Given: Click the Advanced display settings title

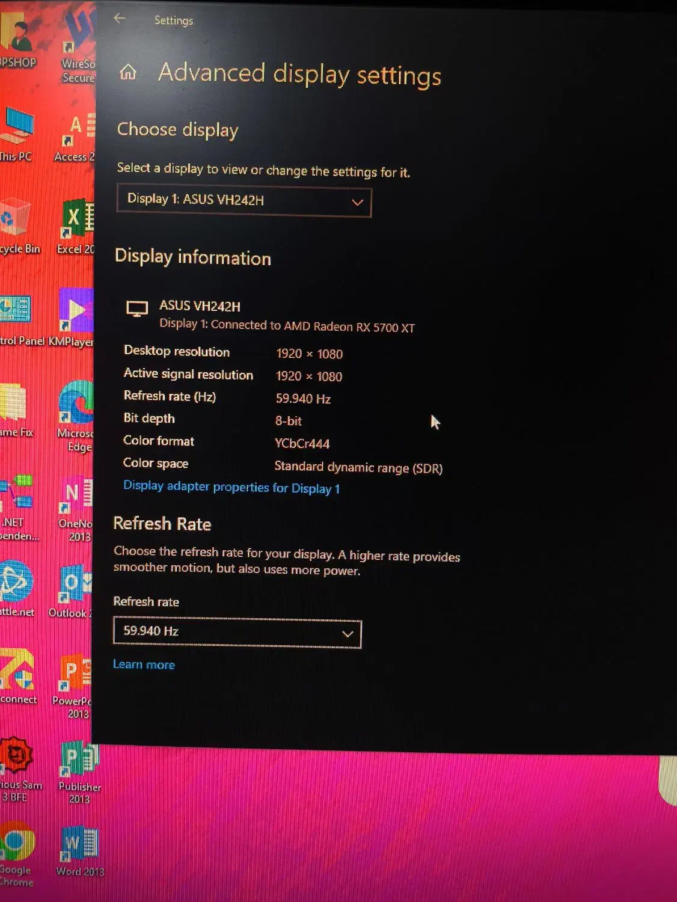Looking at the screenshot, I should [299, 74].
